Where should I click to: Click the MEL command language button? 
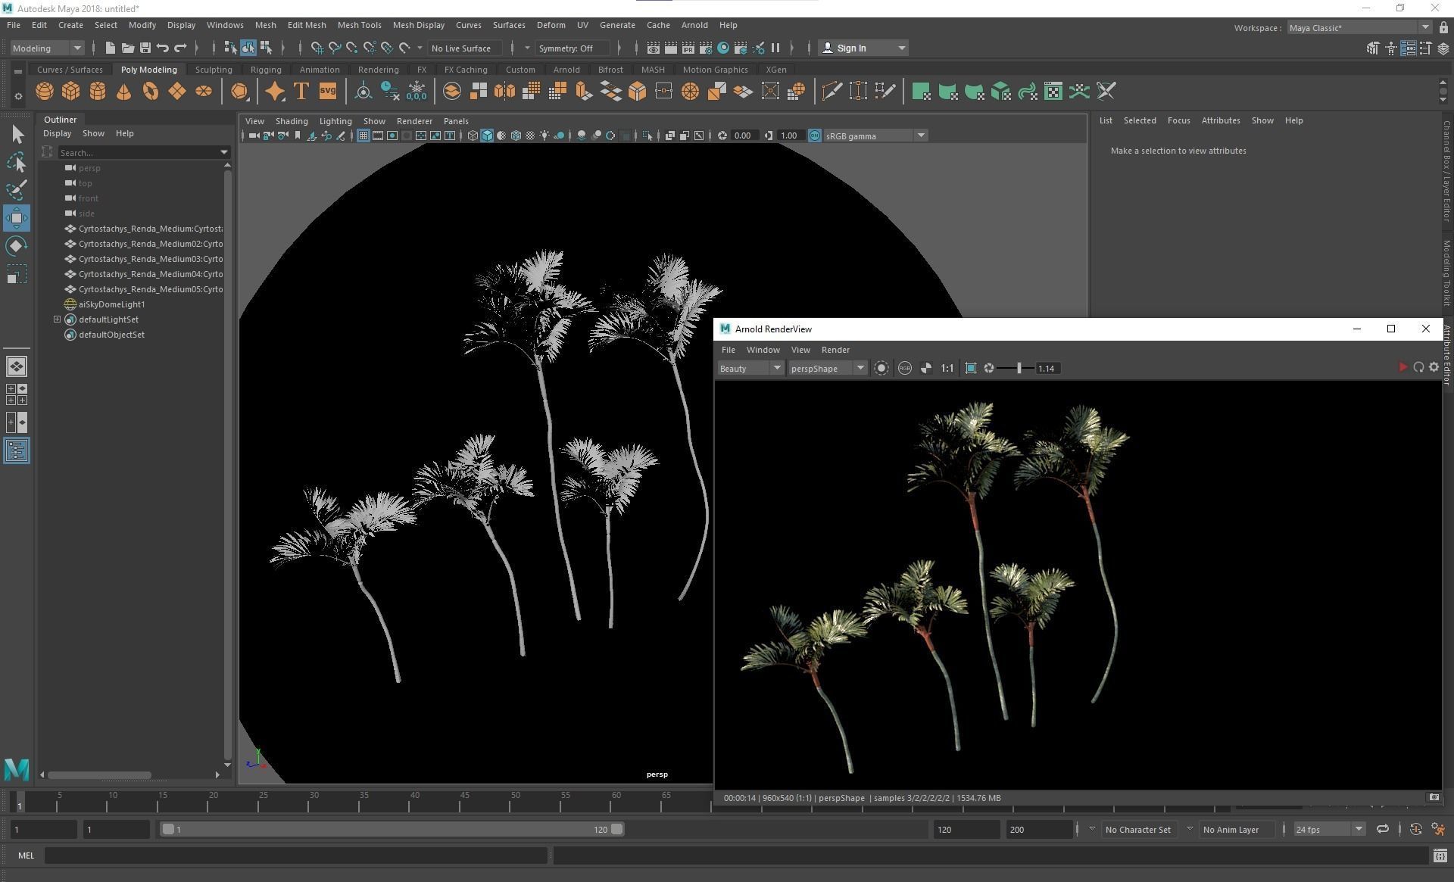pos(27,856)
